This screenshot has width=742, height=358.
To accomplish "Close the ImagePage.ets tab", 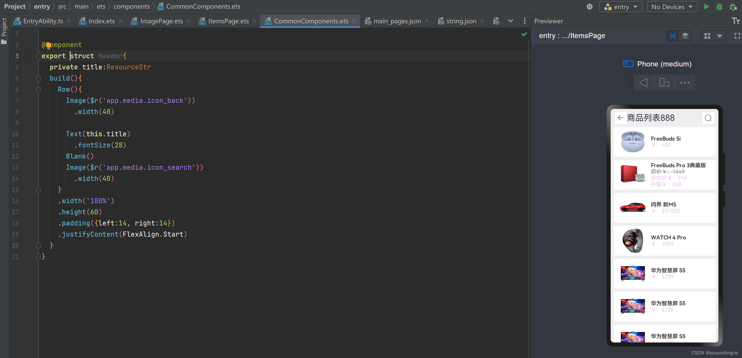I will pyautogui.click(x=189, y=21).
